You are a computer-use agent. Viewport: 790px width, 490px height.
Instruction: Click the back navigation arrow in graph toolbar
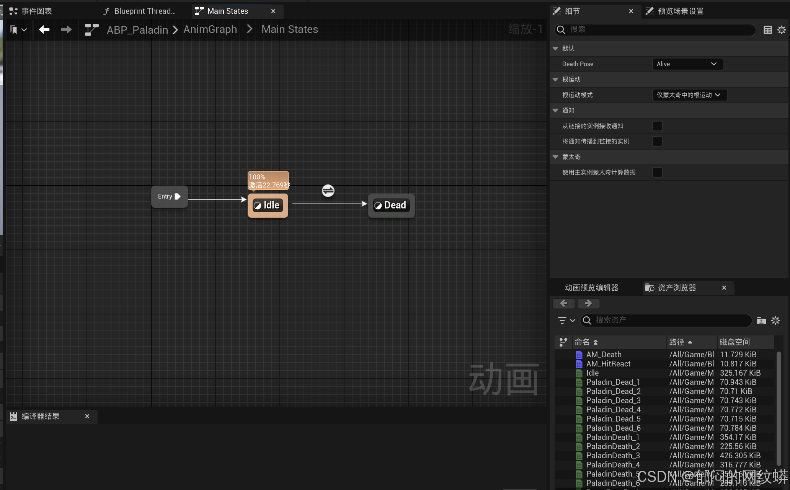[x=44, y=29]
